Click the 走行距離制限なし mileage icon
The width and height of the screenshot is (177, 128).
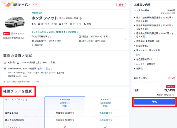(x=33, y=37)
